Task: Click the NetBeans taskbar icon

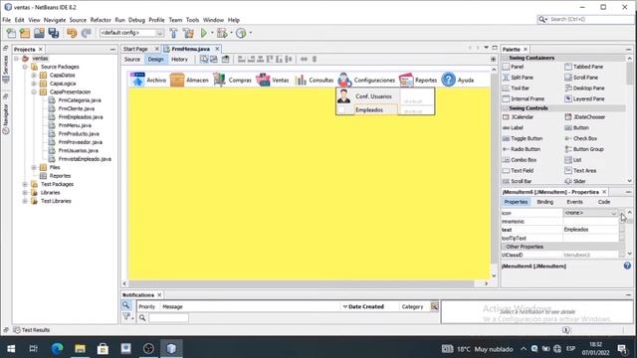Action: pyautogui.click(x=171, y=348)
